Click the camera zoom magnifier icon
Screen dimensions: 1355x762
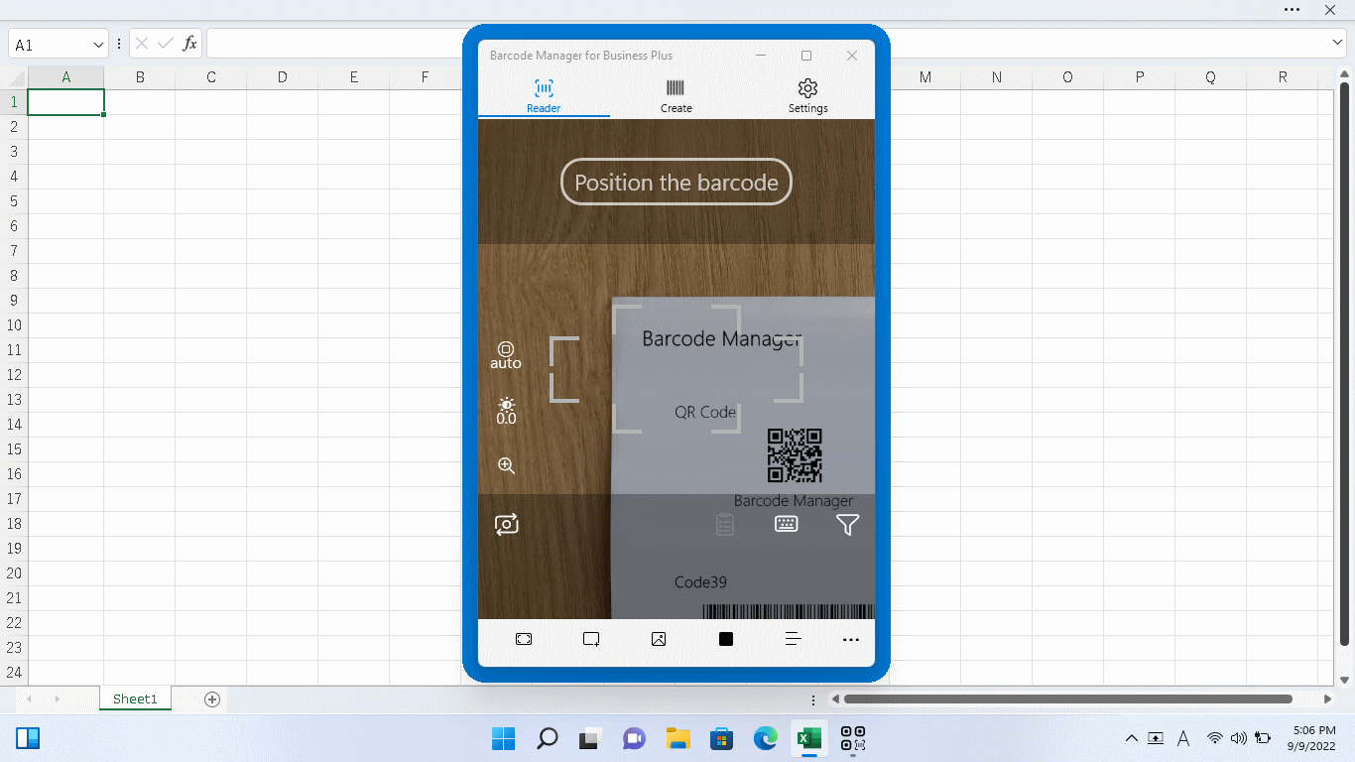[x=506, y=465]
